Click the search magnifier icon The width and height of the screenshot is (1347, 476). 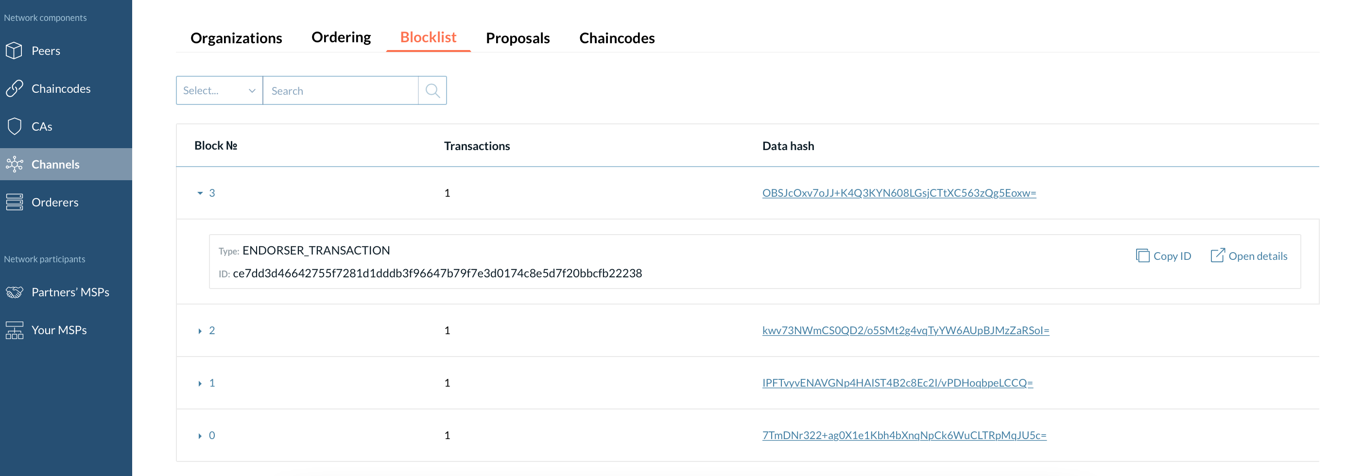[x=432, y=90]
